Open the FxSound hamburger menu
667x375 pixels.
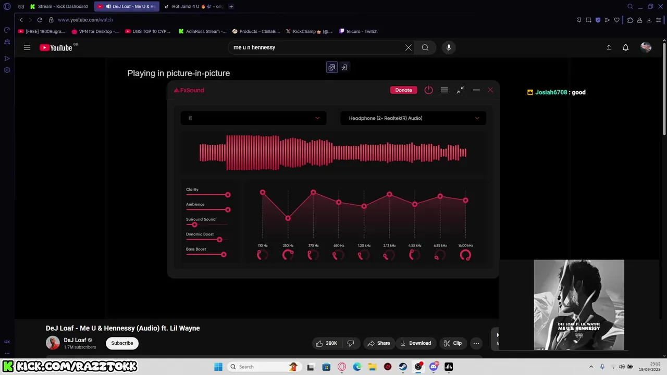pyautogui.click(x=444, y=90)
